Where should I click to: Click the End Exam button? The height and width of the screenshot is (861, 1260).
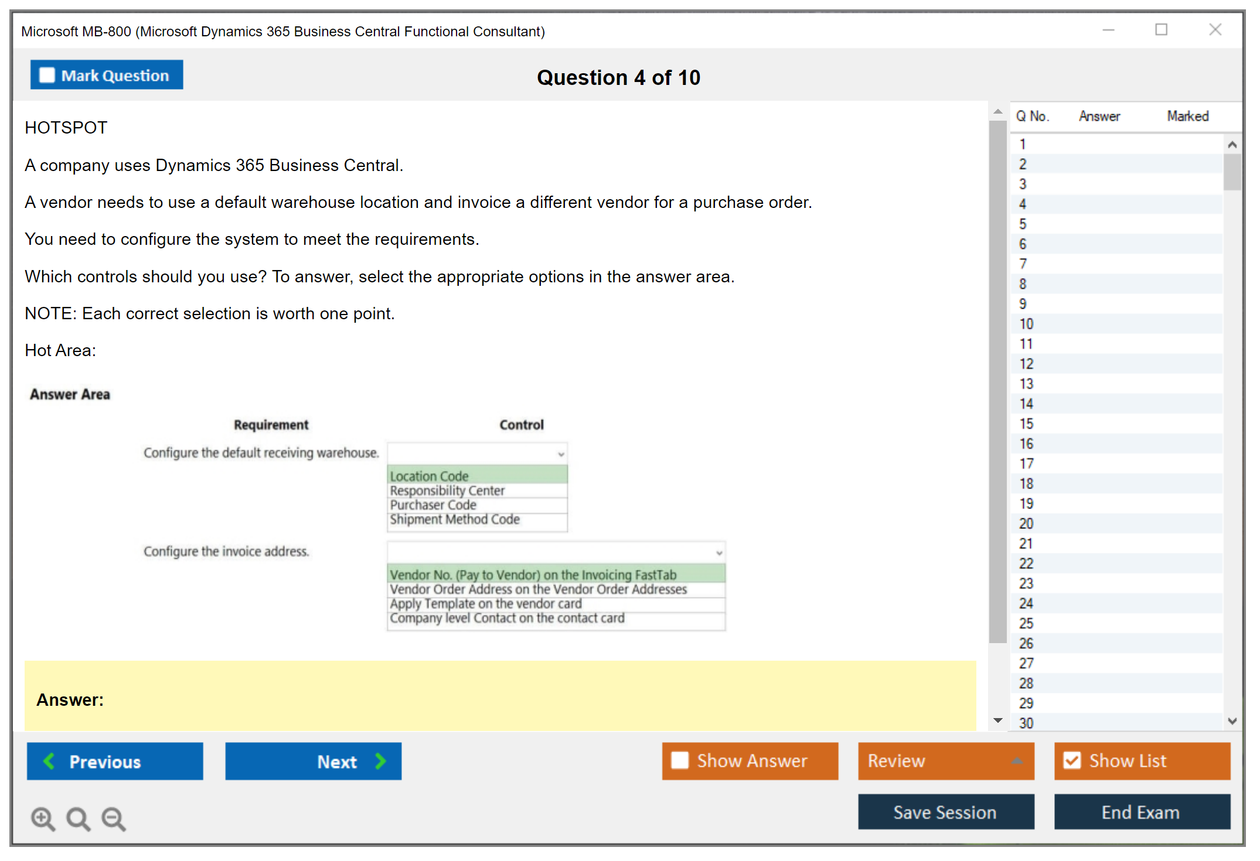[1141, 812]
